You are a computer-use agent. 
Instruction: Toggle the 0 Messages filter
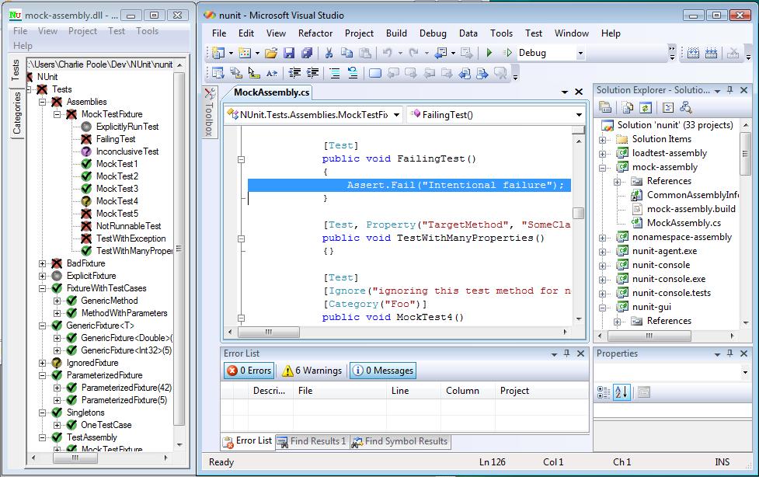(383, 371)
